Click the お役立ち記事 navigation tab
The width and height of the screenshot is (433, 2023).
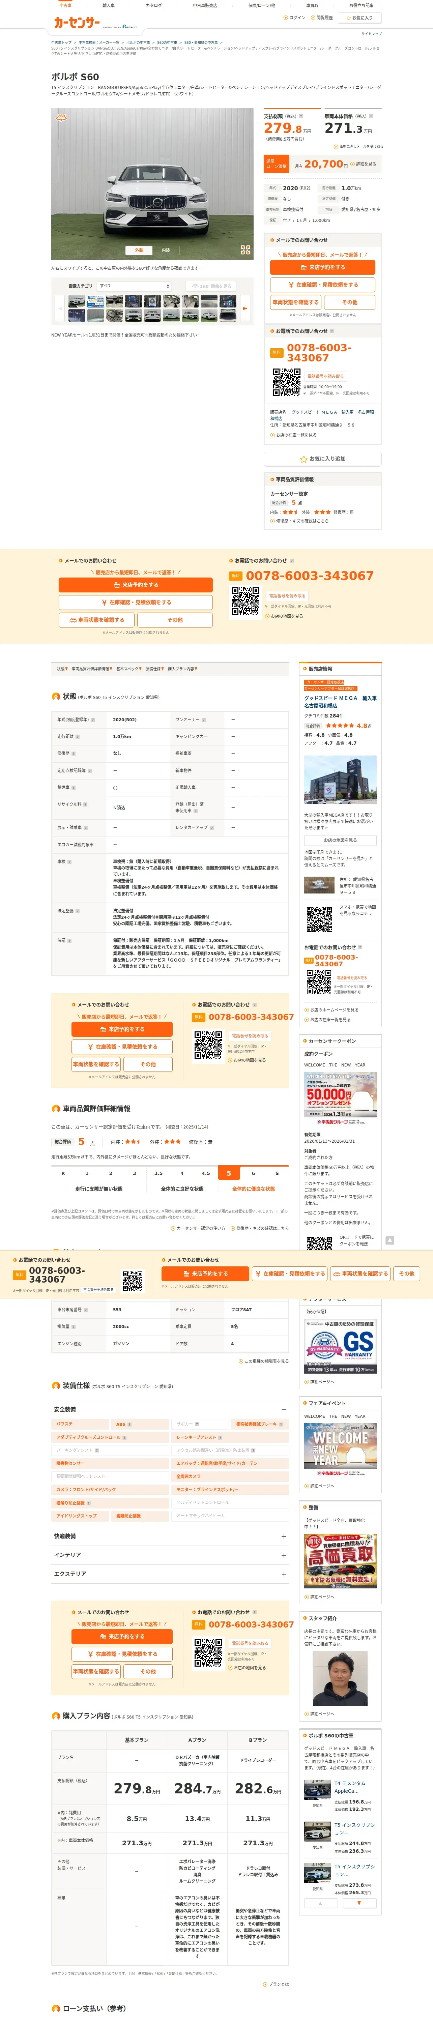[x=362, y=5]
